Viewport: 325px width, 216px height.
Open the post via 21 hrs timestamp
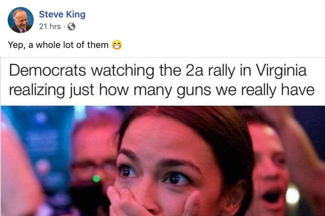[50, 26]
